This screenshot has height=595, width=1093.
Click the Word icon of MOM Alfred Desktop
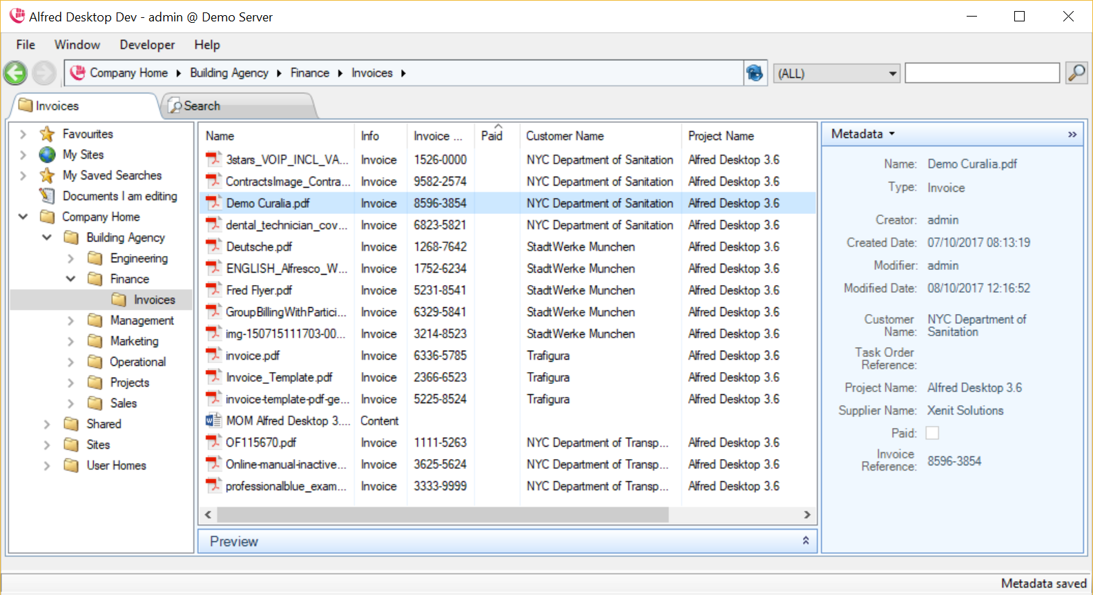[x=213, y=420]
